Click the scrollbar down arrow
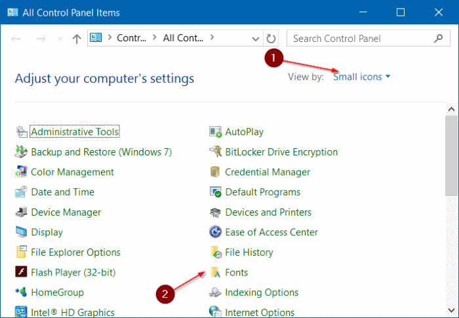Screen dimensions: 459x318 coord(451,310)
